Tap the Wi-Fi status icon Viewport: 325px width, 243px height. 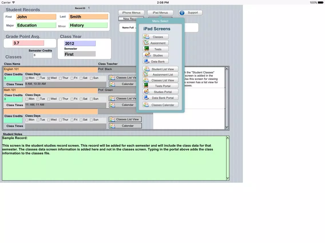(x=13, y=3)
